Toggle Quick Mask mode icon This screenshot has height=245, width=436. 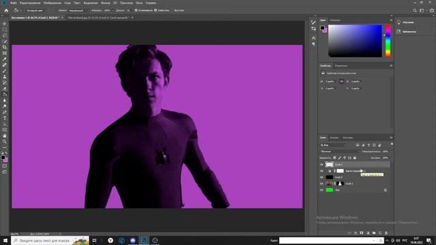pos(5,166)
